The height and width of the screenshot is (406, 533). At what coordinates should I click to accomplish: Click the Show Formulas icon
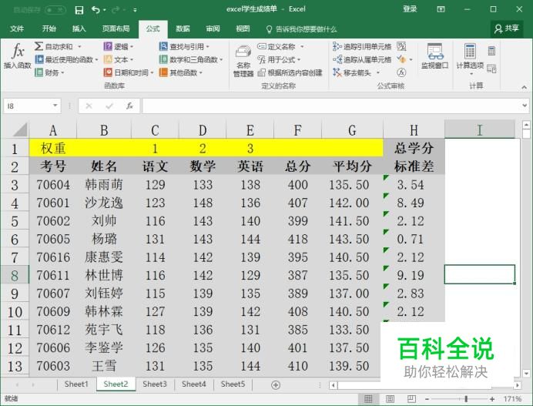[401, 46]
